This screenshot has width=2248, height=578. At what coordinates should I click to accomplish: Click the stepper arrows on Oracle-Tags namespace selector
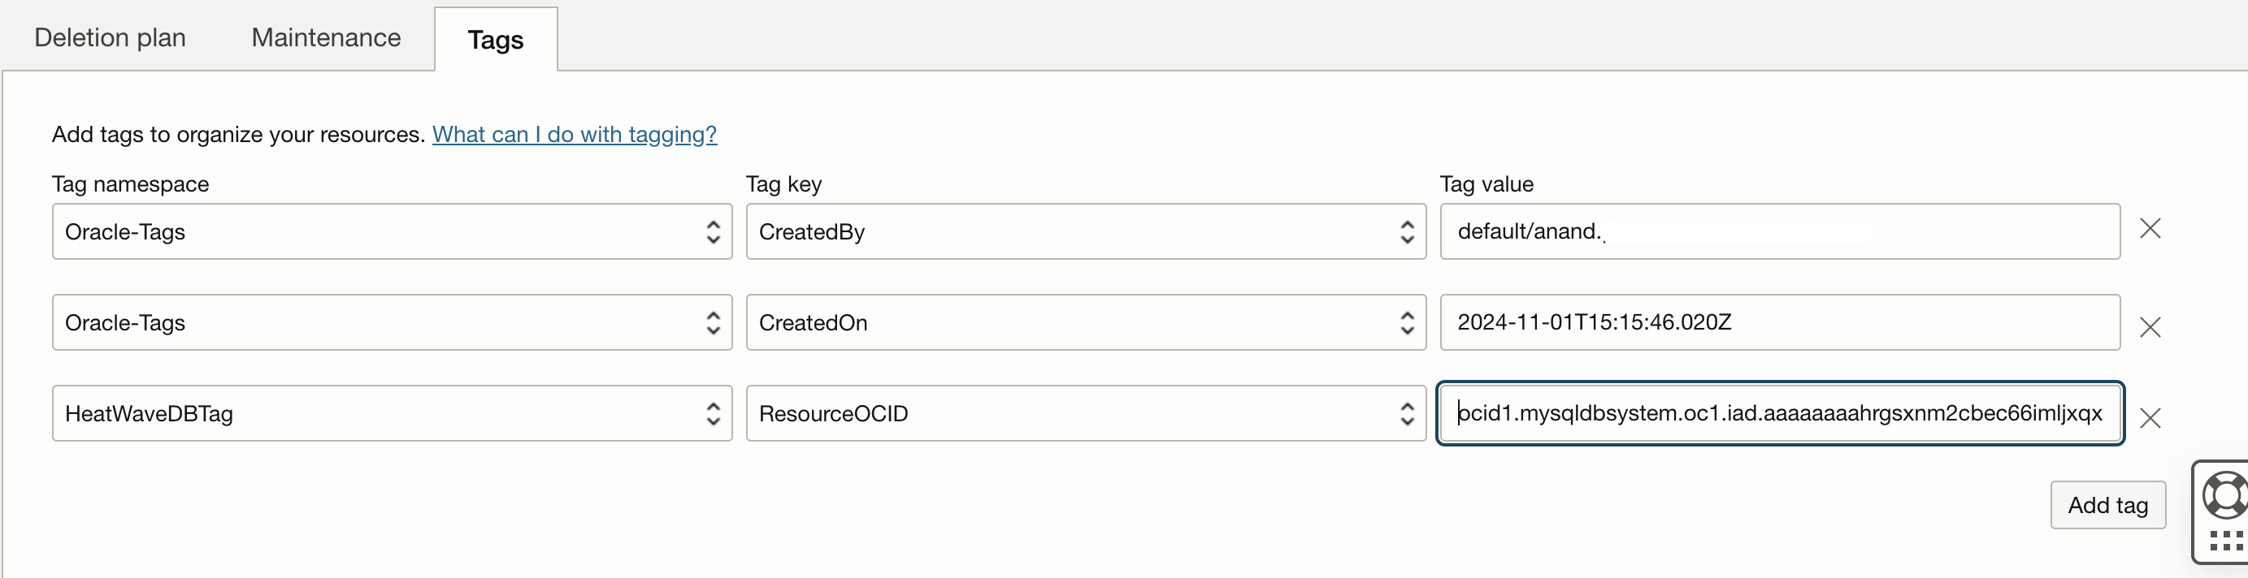(x=714, y=231)
